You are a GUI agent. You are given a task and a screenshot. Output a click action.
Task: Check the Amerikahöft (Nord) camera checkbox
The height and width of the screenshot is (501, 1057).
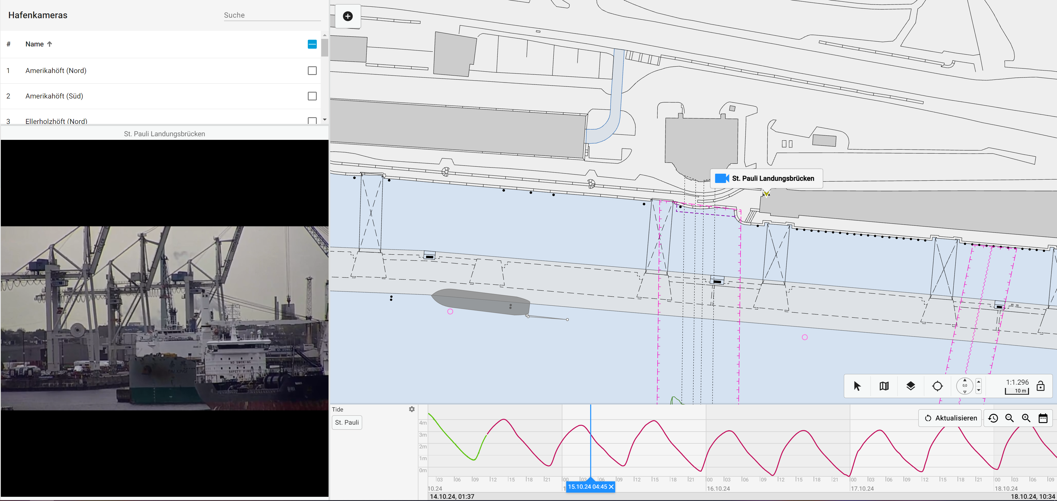click(x=312, y=70)
